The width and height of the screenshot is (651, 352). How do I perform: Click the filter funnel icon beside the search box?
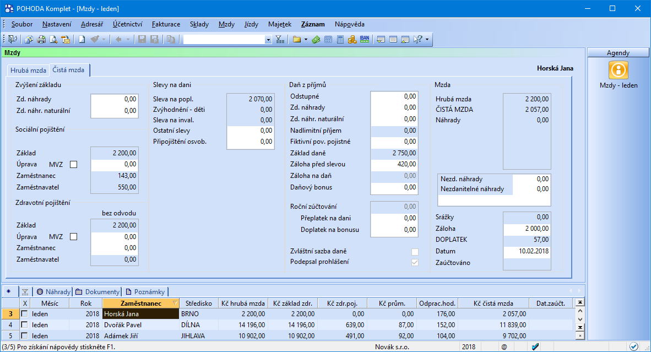pyautogui.click(x=280, y=40)
